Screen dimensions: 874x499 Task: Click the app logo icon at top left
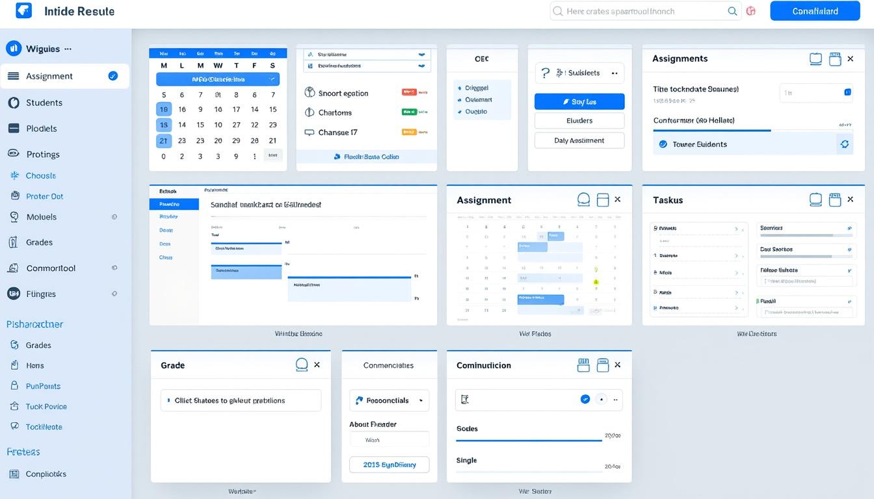23,10
